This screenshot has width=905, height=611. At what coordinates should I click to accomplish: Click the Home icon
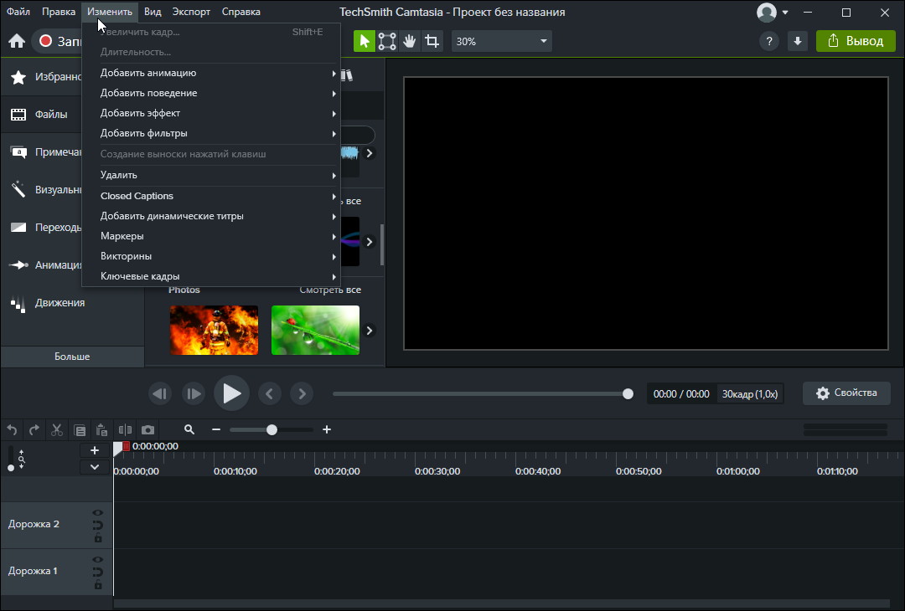pyautogui.click(x=17, y=41)
